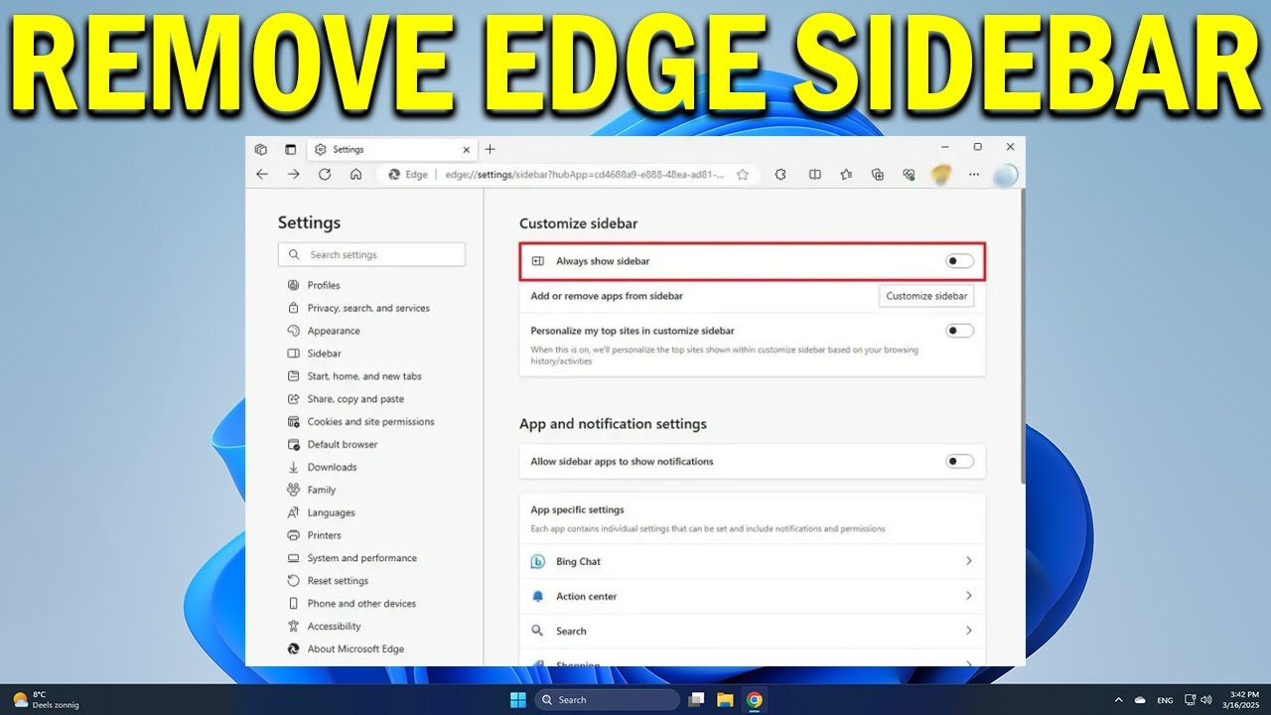Open Reset settings page
Screen dimensions: 1271x715
337,581
